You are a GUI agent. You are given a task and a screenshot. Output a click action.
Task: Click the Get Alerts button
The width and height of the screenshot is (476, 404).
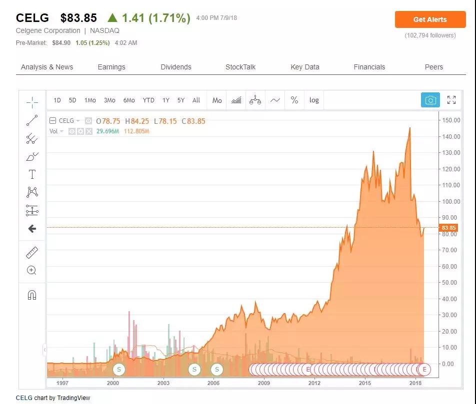coord(430,19)
